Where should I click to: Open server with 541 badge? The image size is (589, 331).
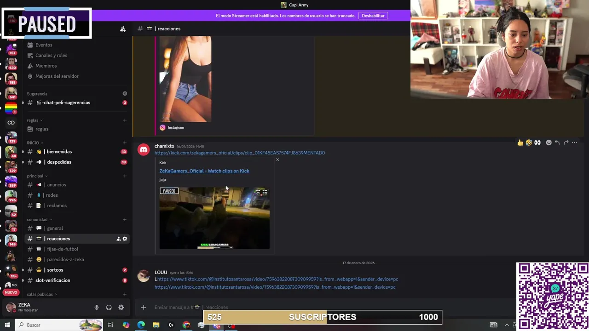tap(11, 93)
